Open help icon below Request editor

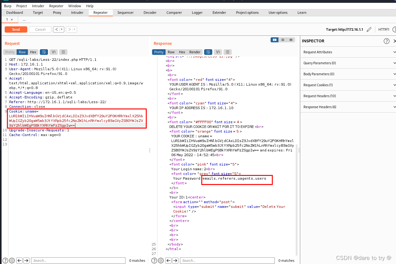click(x=5, y=260)
